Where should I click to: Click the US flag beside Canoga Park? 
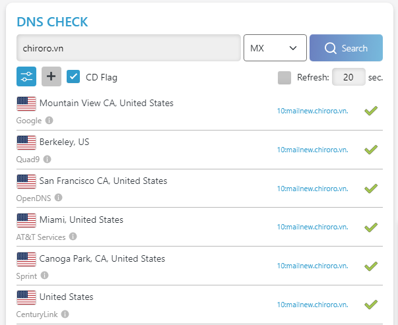coord(26,259)
